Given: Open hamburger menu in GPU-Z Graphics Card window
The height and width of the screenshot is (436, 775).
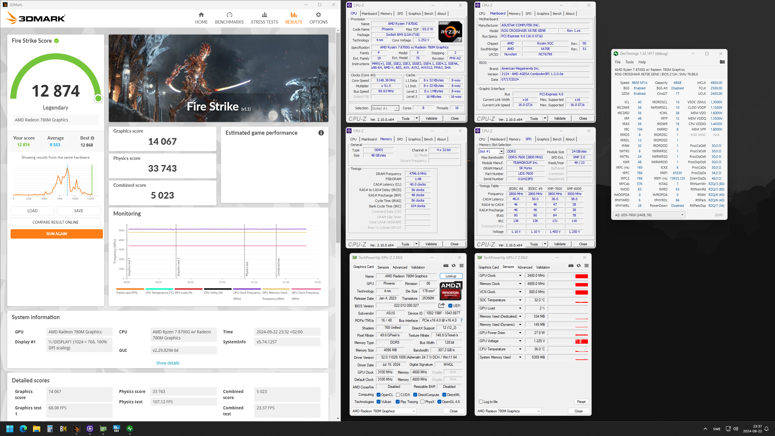Looking at the screenshot, I should pos(461,266).
